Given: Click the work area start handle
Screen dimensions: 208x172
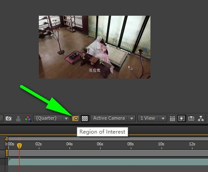Looking at the screenshot, I should pos(7,153).
